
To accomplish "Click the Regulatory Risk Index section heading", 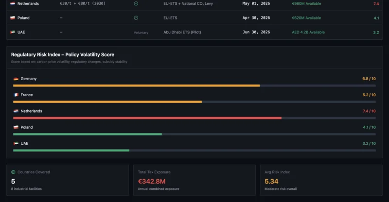I will [x=63, y=55].
